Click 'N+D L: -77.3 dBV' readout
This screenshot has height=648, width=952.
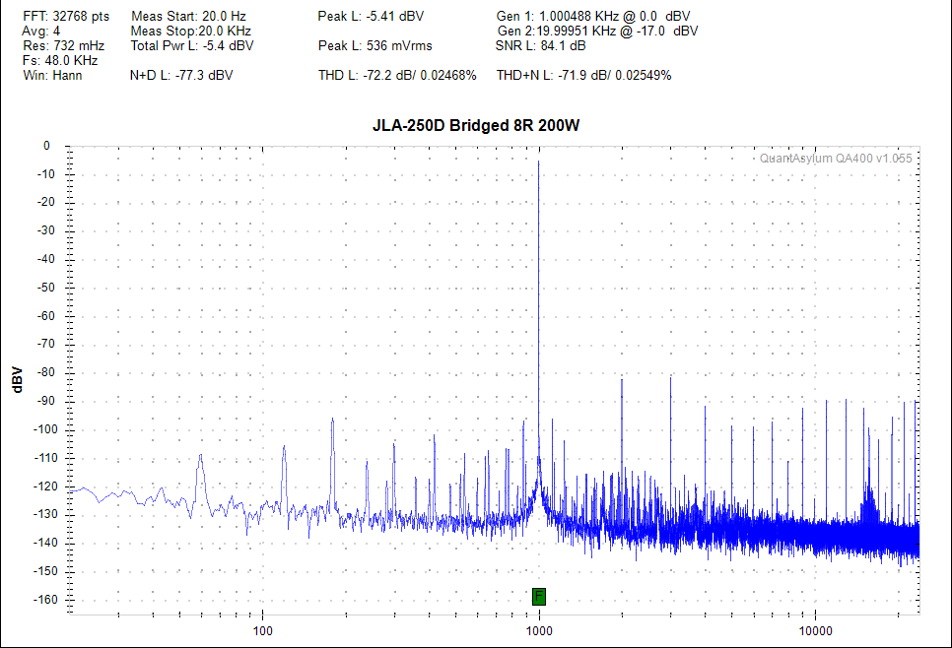181,75
